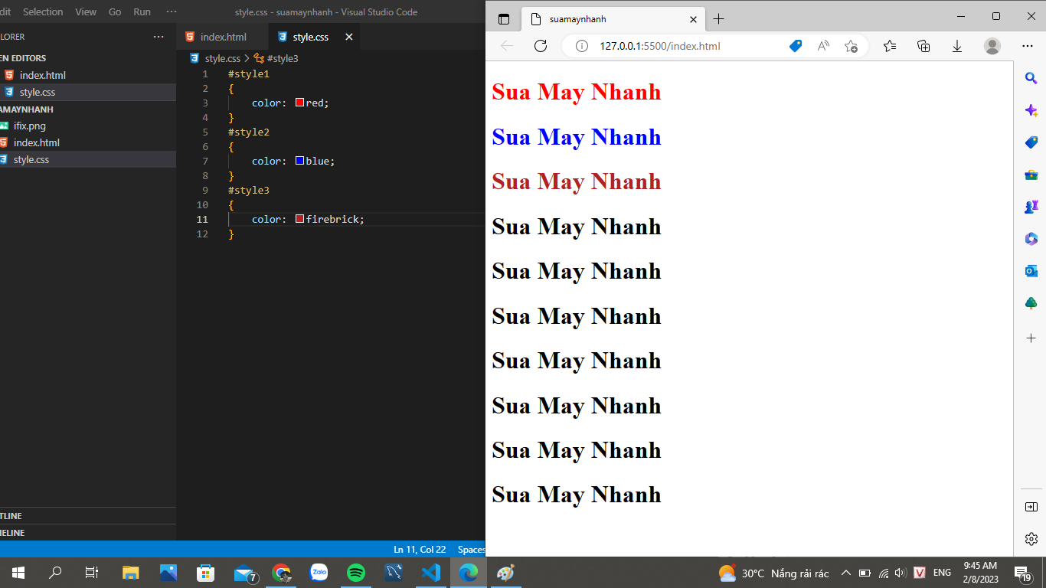The image size is (1046, 588).
Task: Switch to the index.html editor tab
Action: tap(223, 37)
